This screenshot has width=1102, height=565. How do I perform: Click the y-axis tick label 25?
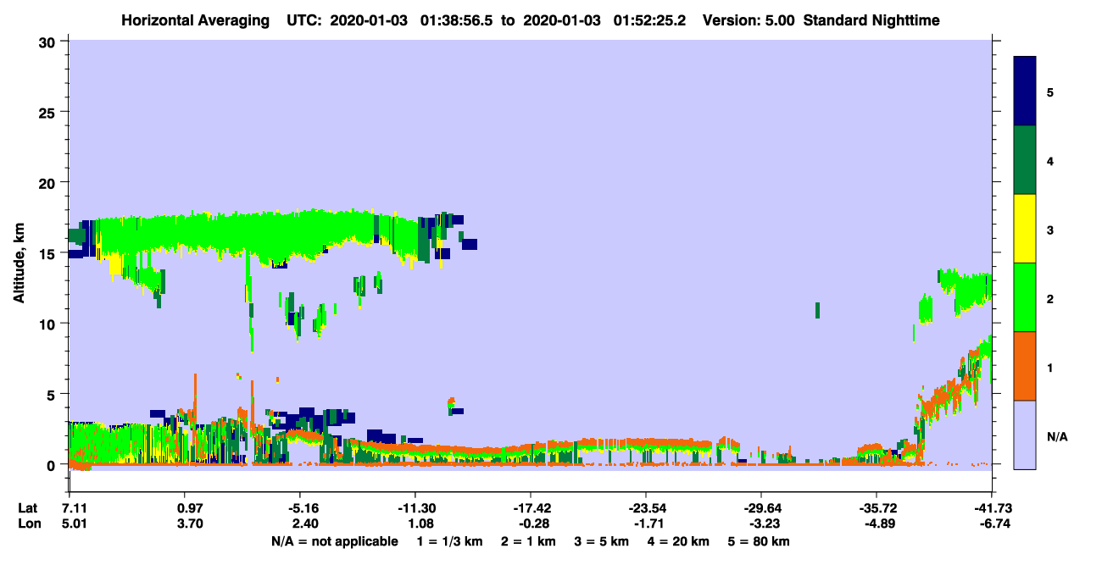point(48,112)
